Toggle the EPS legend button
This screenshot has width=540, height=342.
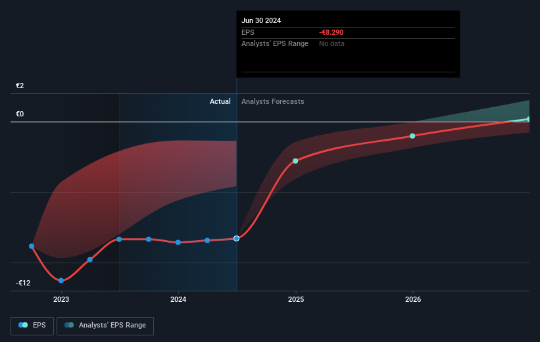tap(32, 326)
